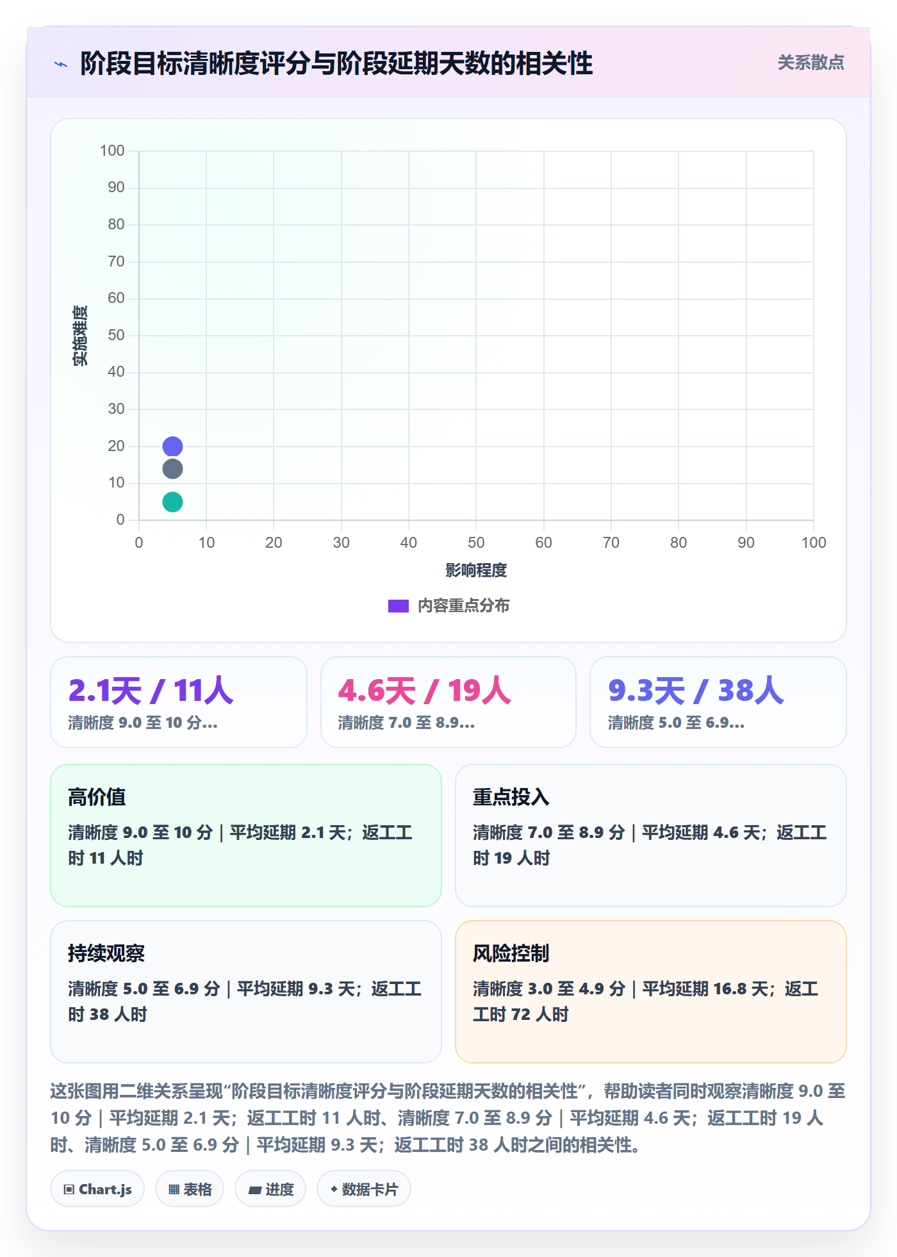Open the 4.6天 / 19人 stat card
Viewport: 897px width, 1257px height.
(448, 702)
